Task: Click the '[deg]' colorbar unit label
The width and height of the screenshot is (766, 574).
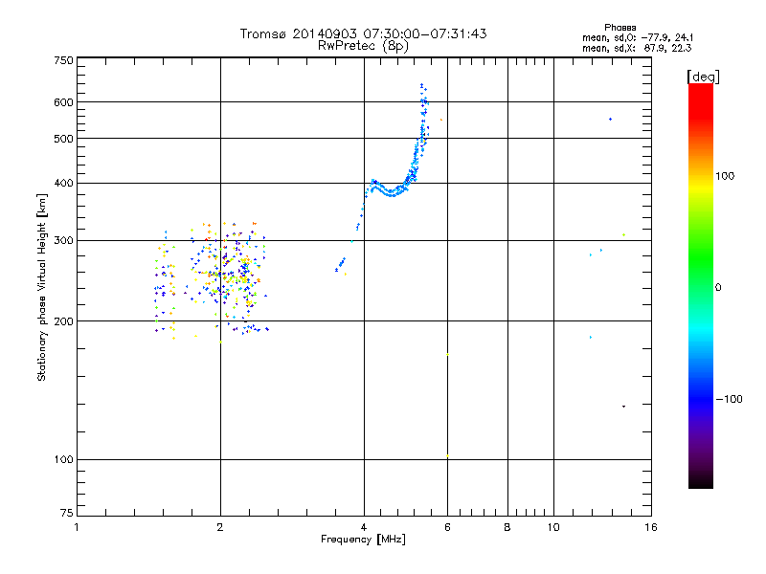Action: pyautogui.click(x=703, y=77)
